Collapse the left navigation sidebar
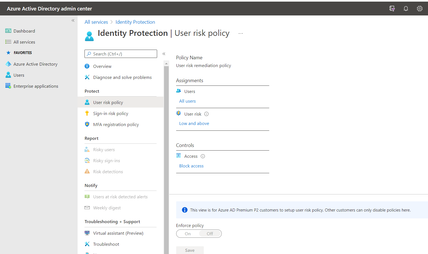The height and width of the screenshot is (254, 428). (x=73, y=20)
